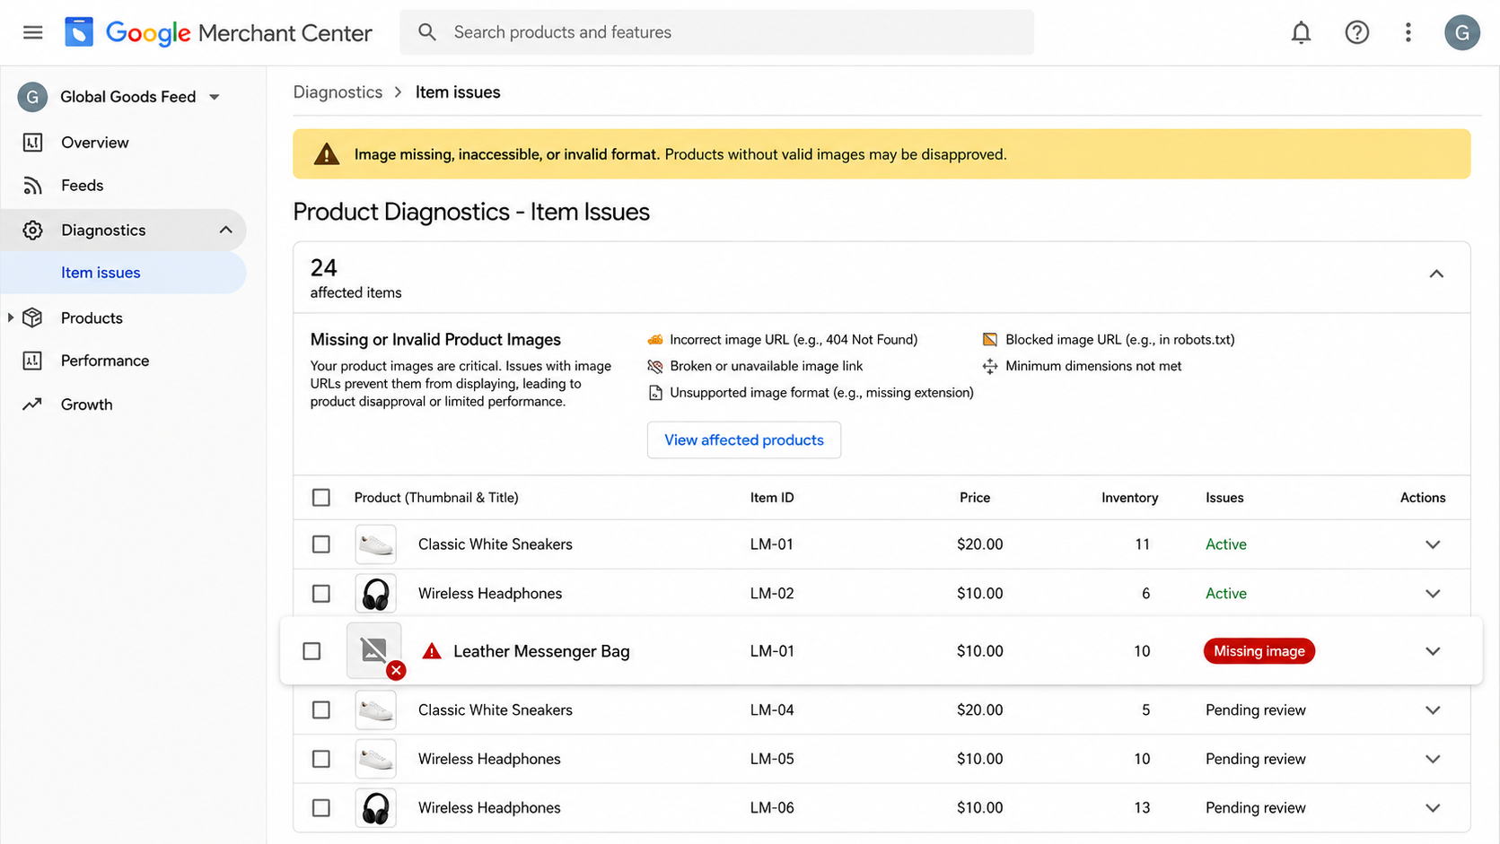
Task: Check the box for item LM-05
Action: click(321, 759)
